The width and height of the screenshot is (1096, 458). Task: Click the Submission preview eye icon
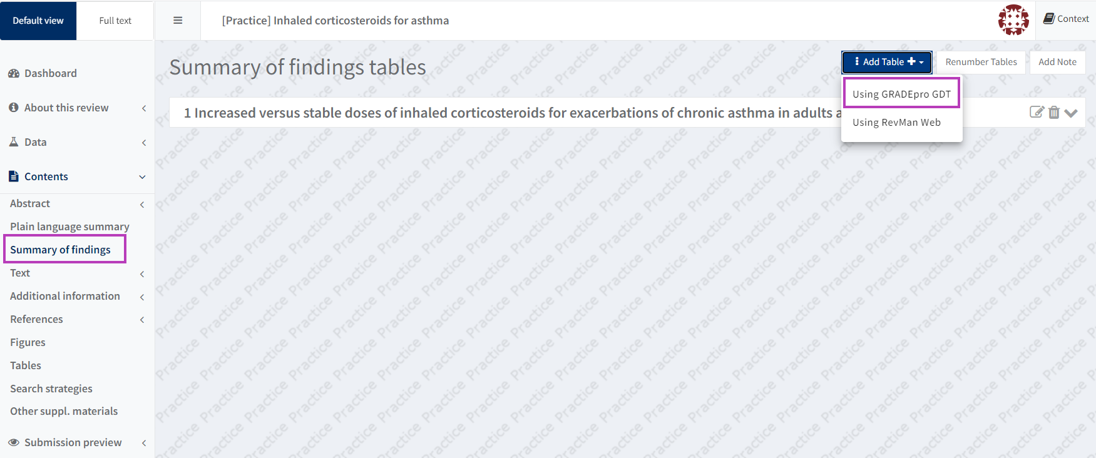click(14, 442)
